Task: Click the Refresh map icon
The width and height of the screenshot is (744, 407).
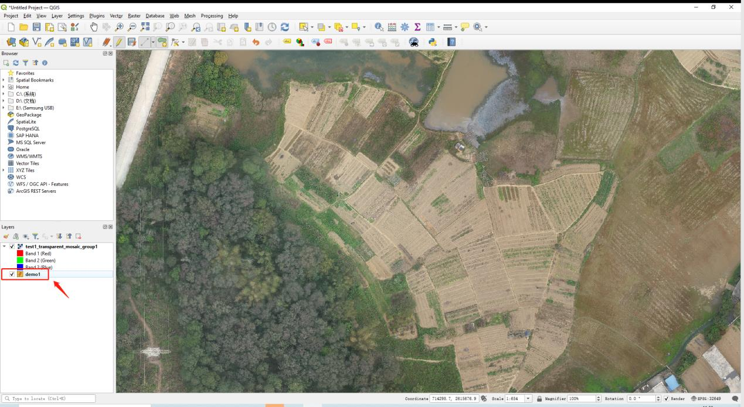Action: click(285, 27)
